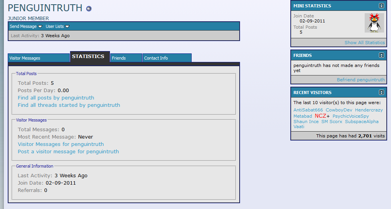The width and height of the screenshot is (391, 209).
Task: Click the Posts Per Day value 0.00
Action: [x=63, y=91]
